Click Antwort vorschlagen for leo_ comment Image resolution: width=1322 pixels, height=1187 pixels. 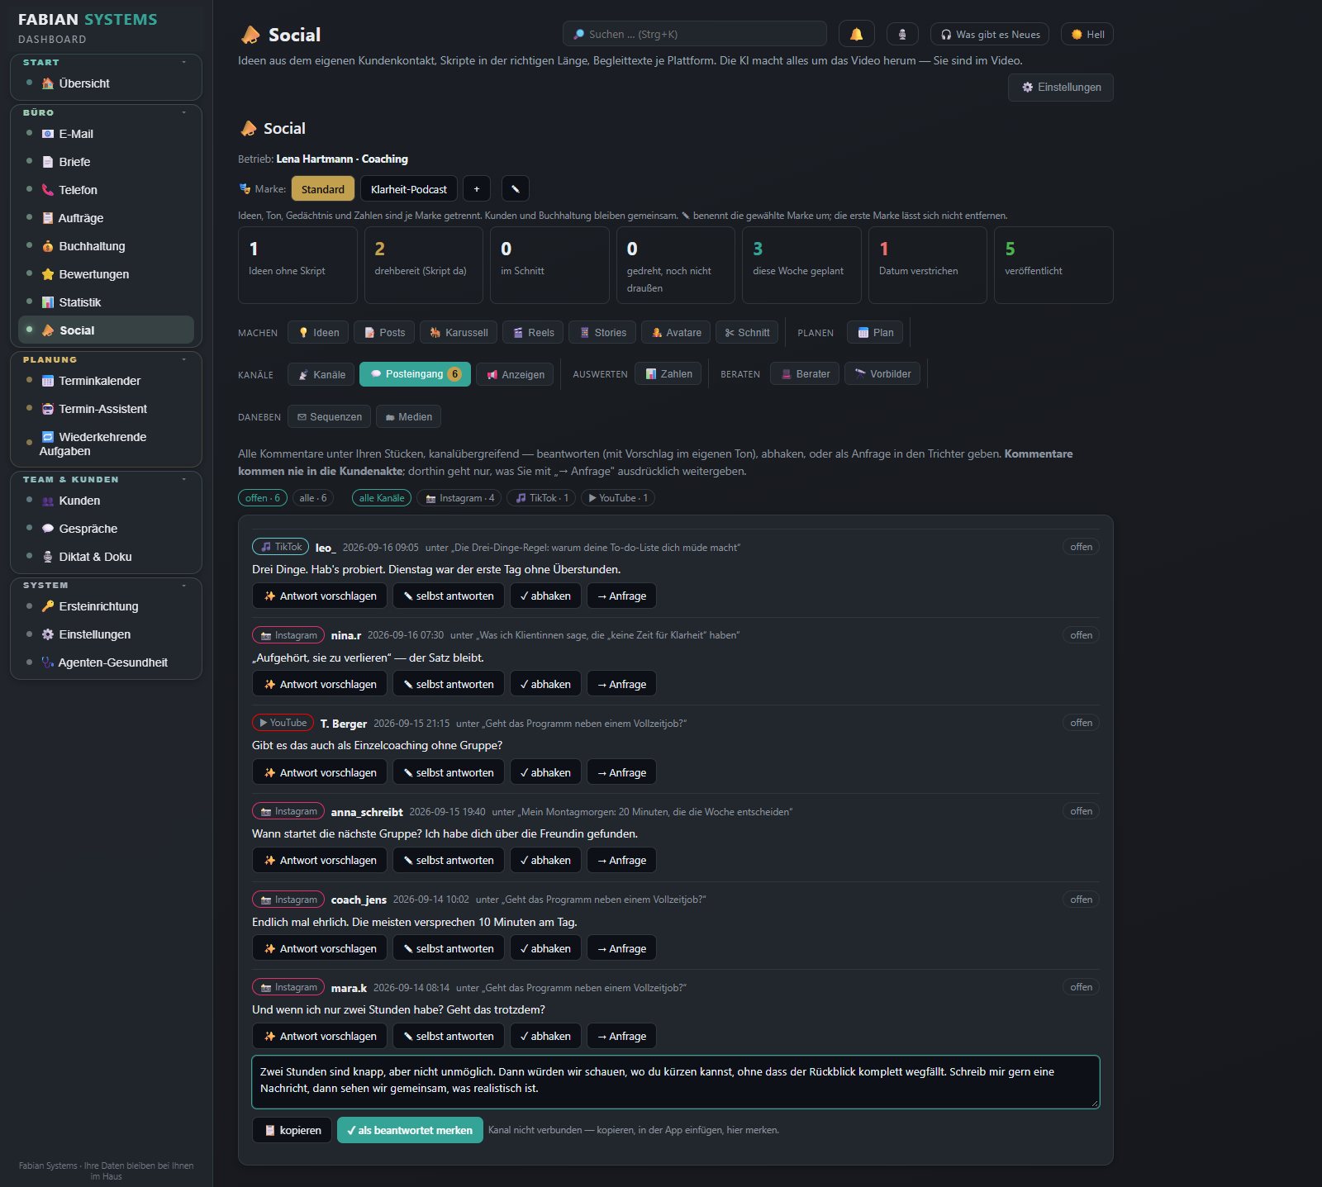click(x=320, y=596)
